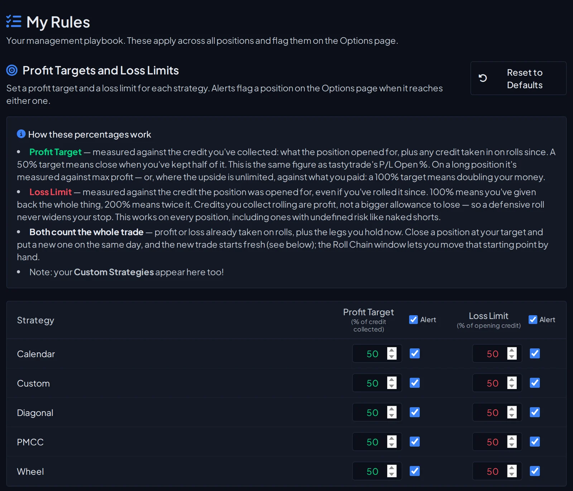The width and height of the screenshot is (573, 491).
Task: Click the Reset to Defaults button
Action: (518, 78)
